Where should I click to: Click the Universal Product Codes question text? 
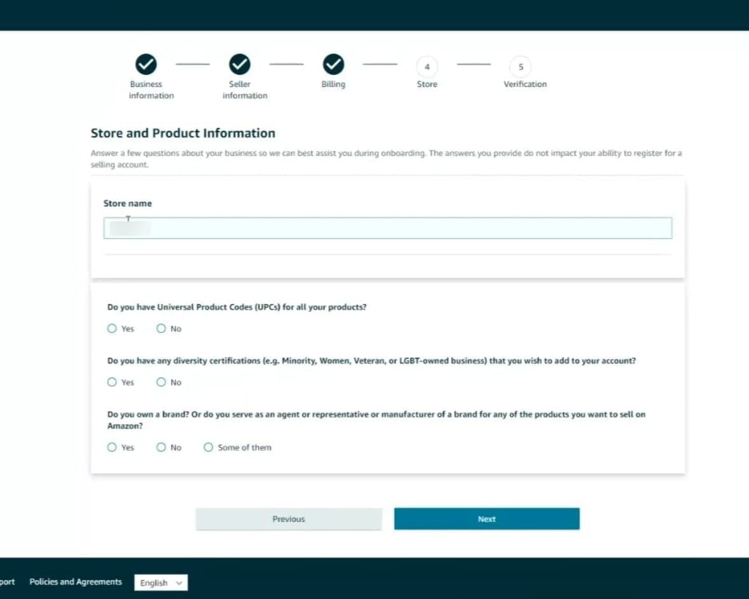[237, 307]
